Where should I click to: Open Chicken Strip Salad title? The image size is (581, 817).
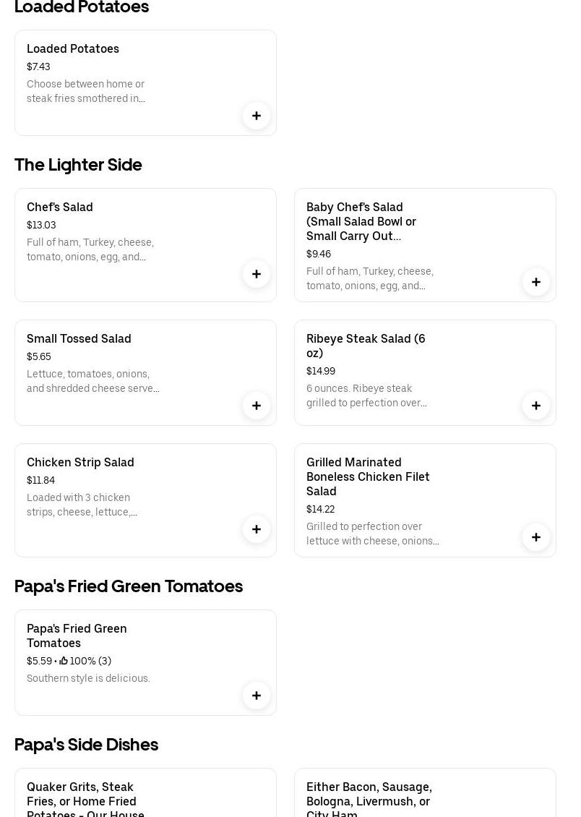point(80,462)
